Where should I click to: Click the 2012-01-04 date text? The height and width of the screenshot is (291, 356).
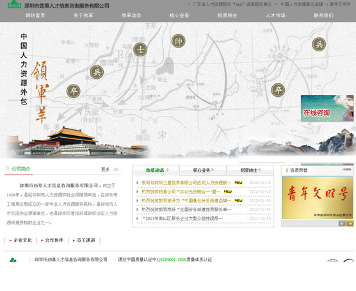(x=260, y=210)
